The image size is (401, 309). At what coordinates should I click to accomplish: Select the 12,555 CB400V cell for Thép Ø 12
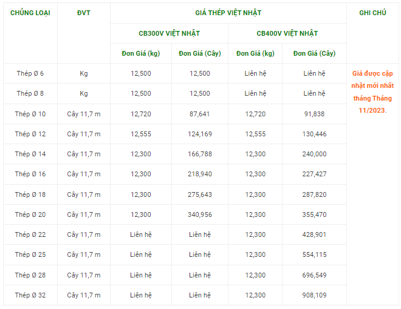pyautogui.click(x=255, y=134)
